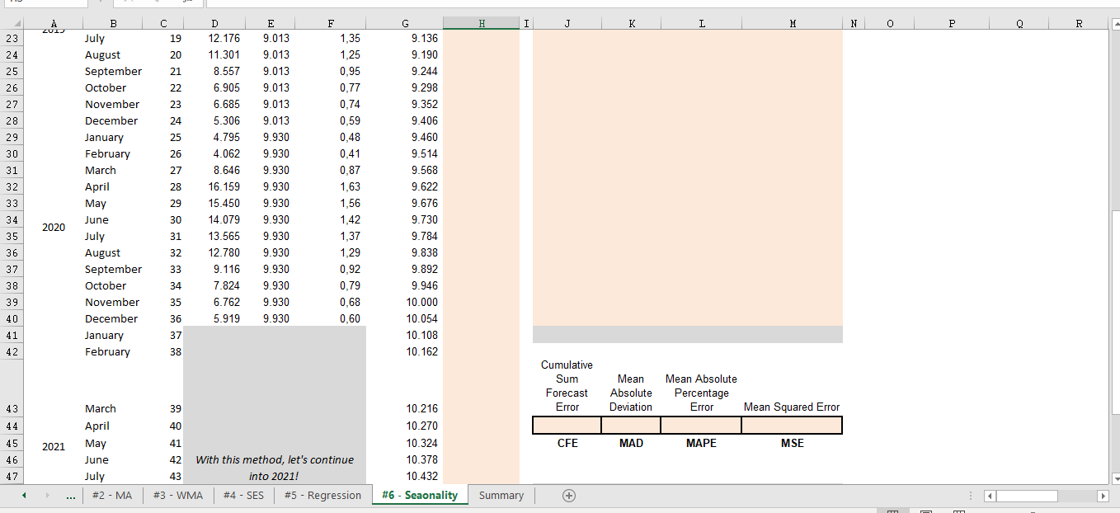This screenshot has height=513, width=1120.
Task: Select column M header
Action: (792, 24)
